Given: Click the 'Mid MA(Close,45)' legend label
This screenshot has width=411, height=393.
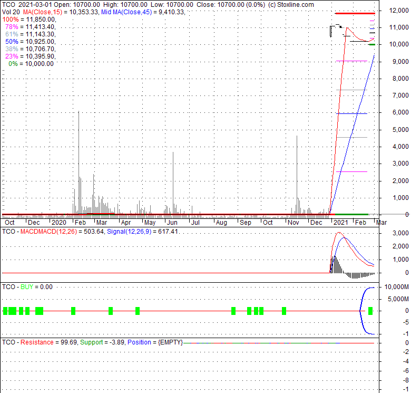Looking at the screenshot, I should click(126, 12).
